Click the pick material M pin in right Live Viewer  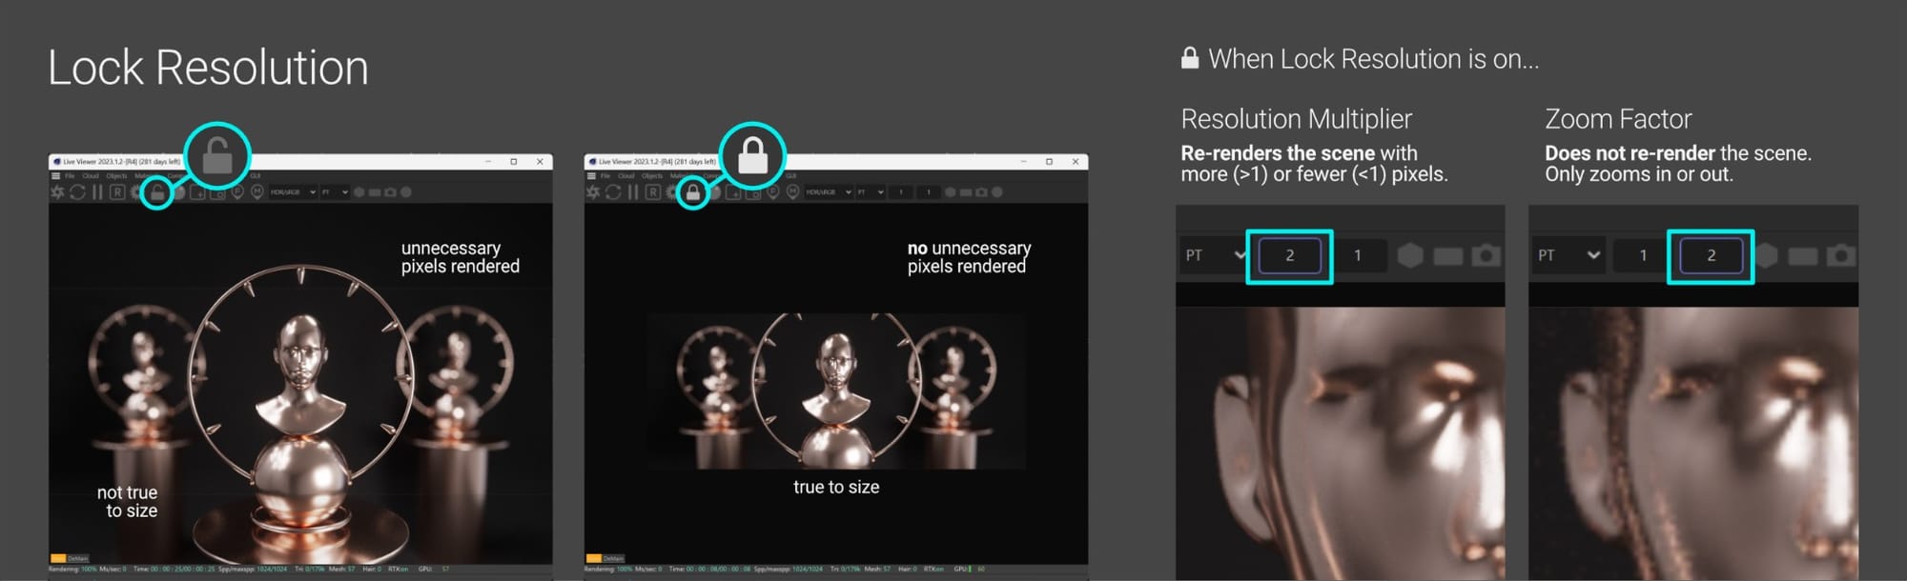pos(792,193)
